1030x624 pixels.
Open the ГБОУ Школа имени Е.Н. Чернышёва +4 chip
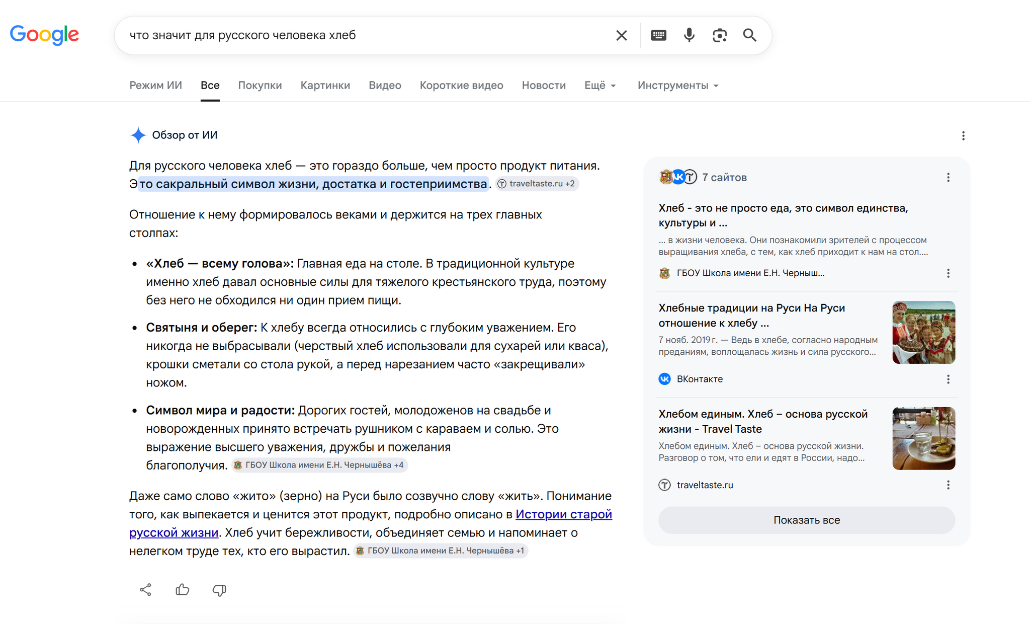(319, 465)
